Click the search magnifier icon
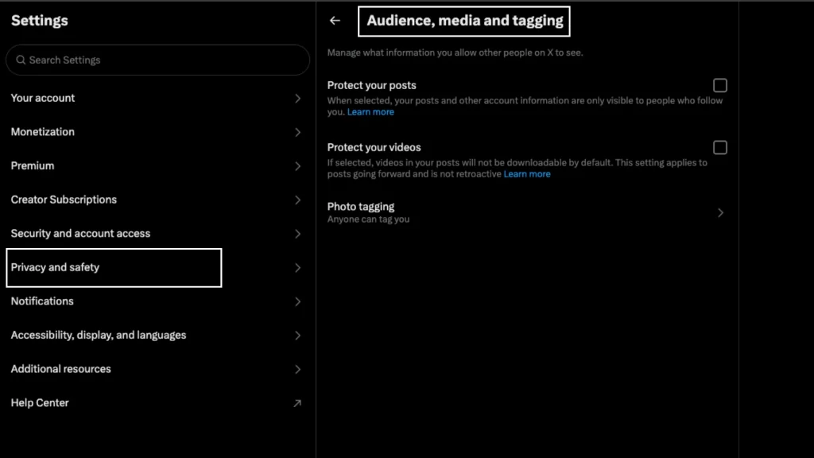Screen dimensions: 814x458 point(21,60)
